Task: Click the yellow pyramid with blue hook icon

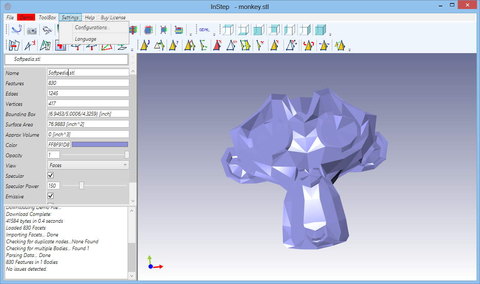Action: pos(145,45)
